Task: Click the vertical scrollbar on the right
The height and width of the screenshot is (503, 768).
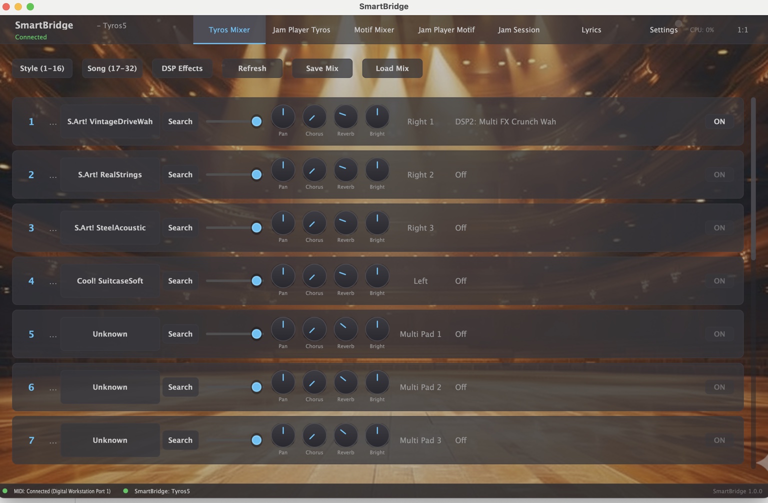Action: (753, 180)
